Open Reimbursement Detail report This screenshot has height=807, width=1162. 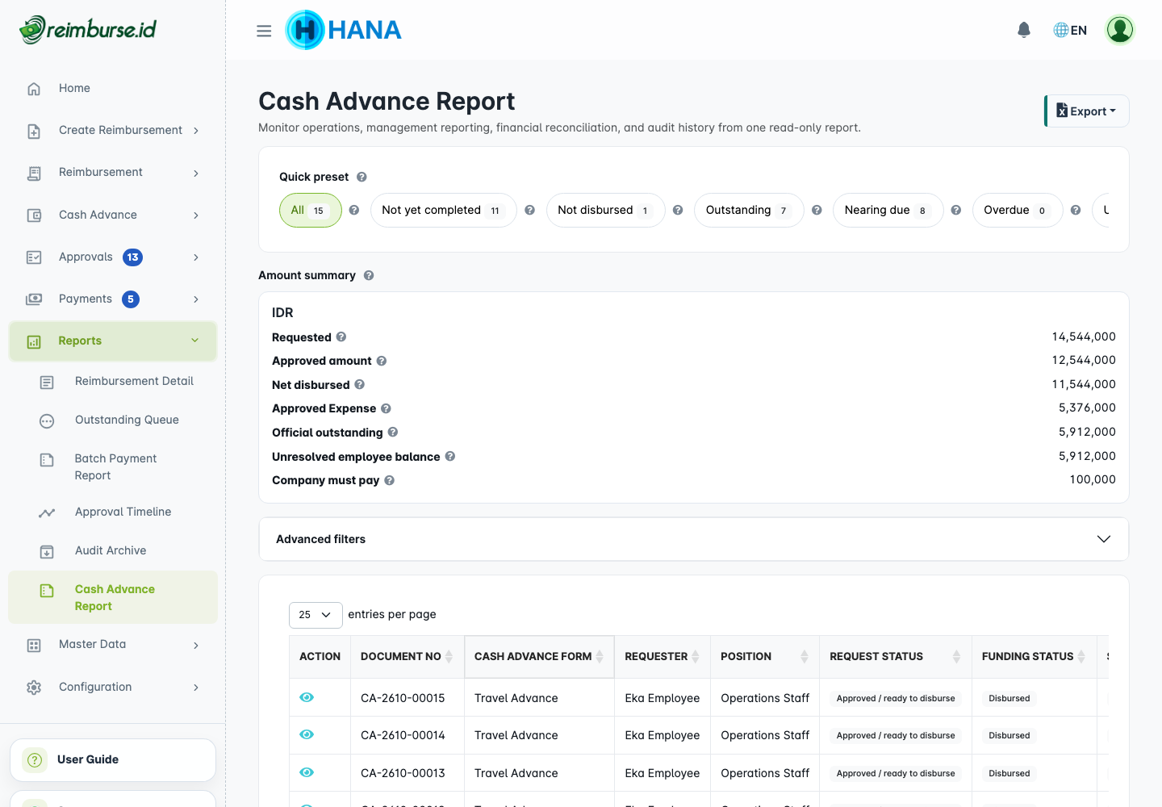point(113,382)
